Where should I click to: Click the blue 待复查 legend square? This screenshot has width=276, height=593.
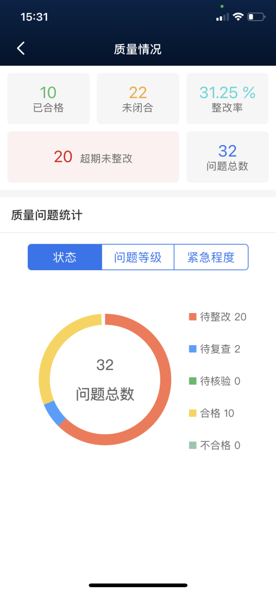point(193,349)
